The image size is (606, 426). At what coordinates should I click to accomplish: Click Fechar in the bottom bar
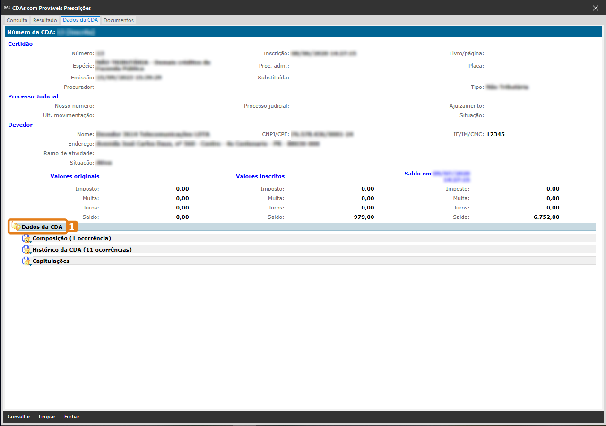point(72,417)
